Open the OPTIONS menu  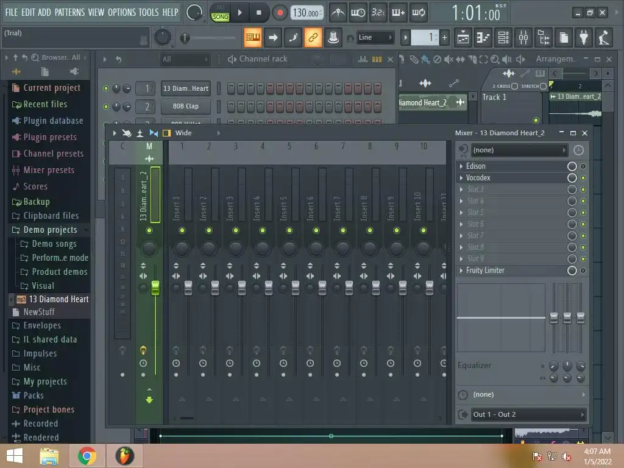[122, 12]
